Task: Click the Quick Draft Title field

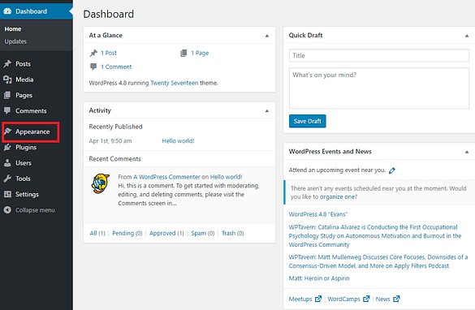Action: (379, 55)
